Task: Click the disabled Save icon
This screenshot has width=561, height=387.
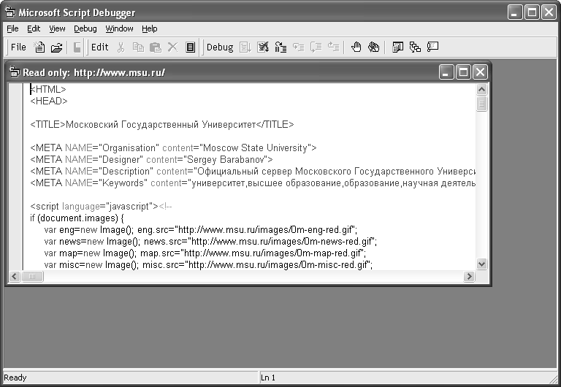Action: click(x=77, y=47)
